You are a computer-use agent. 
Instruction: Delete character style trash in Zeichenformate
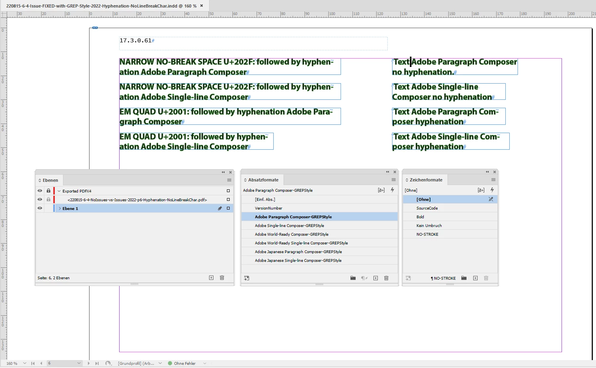[486, 278]
